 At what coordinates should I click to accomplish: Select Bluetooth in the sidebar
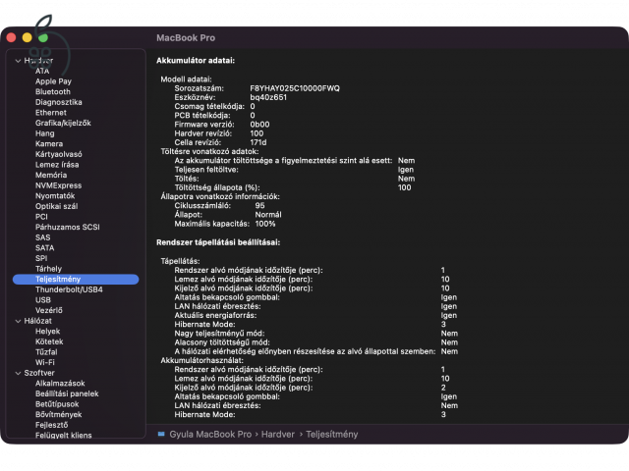point(52,91)
